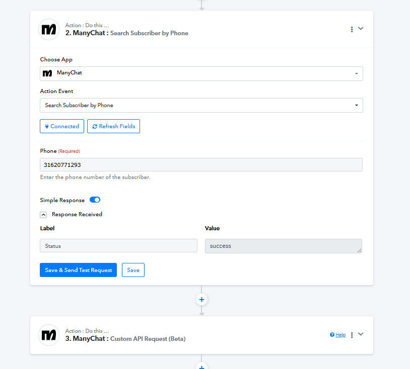This screenshot has height=369, width=410.
Task: Click the Status label field
Action: pos(119,246)
